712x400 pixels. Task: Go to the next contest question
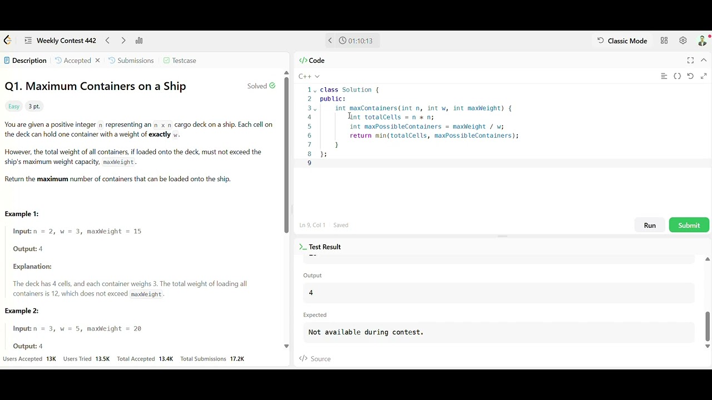(123, 41)
